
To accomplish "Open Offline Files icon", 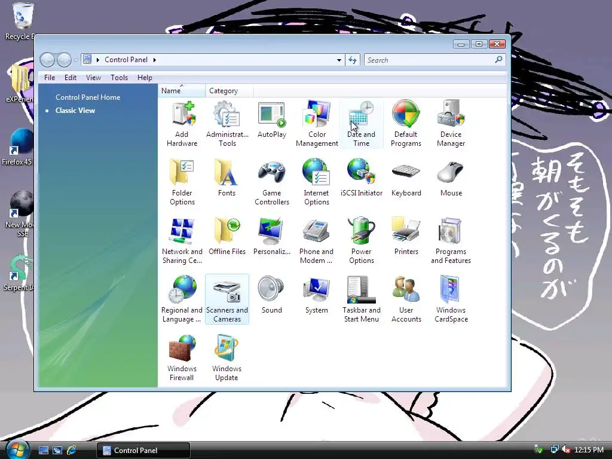I will [x=227, y=237].
